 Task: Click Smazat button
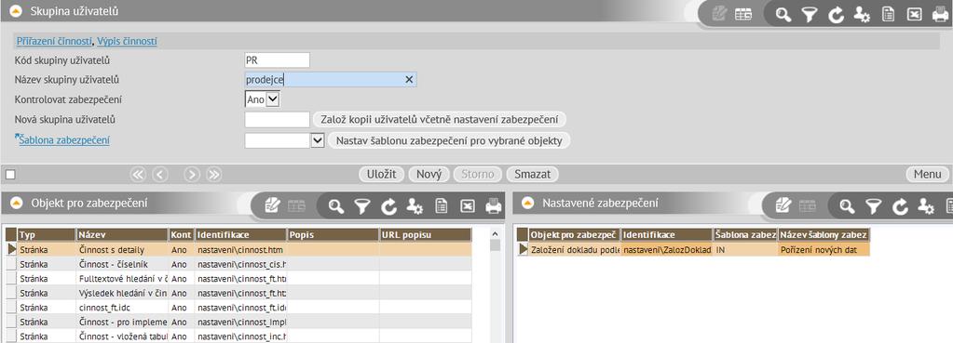point(533,175)
